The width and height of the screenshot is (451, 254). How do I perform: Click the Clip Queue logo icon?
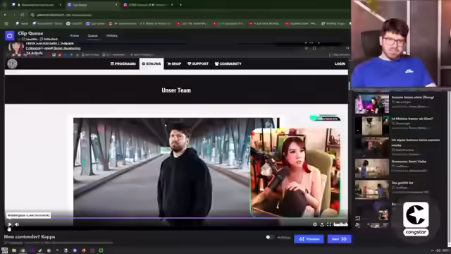9,36
